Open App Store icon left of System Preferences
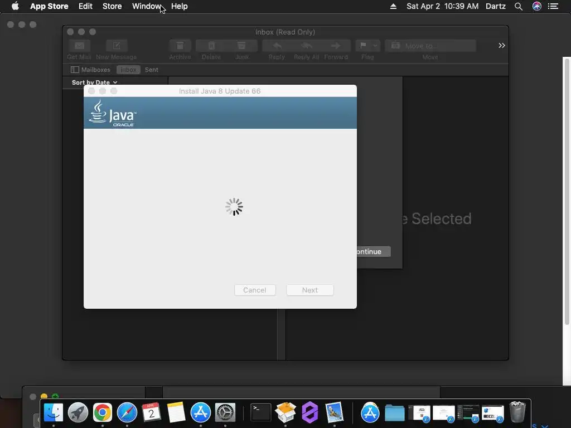 click(201, 413)
